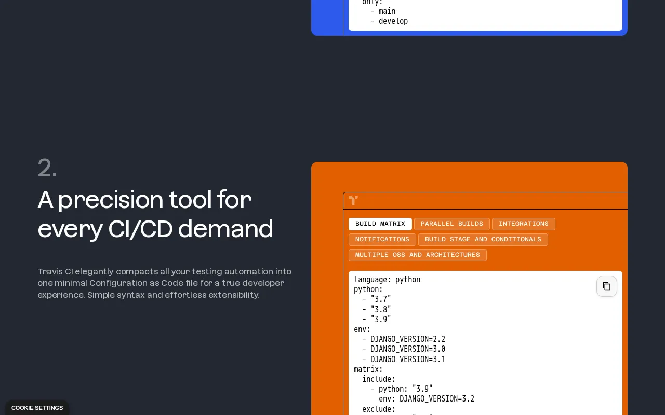Viewport: 665px width, 415px height.
Task: Click the 'env:' code line
Action: [x=362, y=329]
